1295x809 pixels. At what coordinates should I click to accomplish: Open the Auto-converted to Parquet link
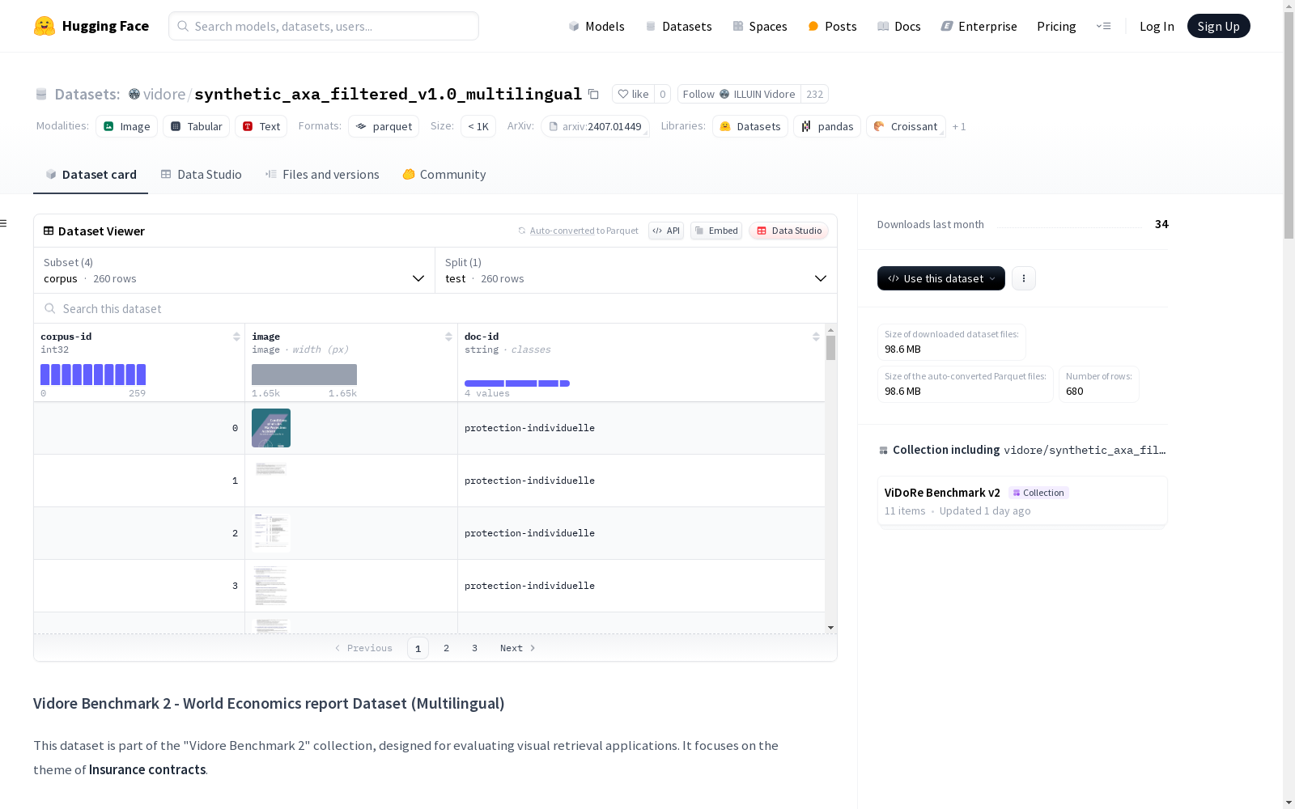click(x=578, y=231)
